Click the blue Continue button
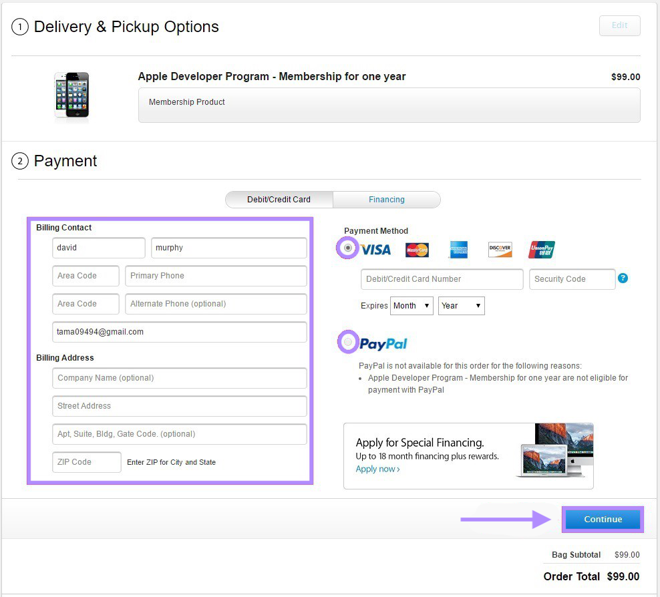Image resolution: width=660 pixels, height=597 pixels. (603, 520)
